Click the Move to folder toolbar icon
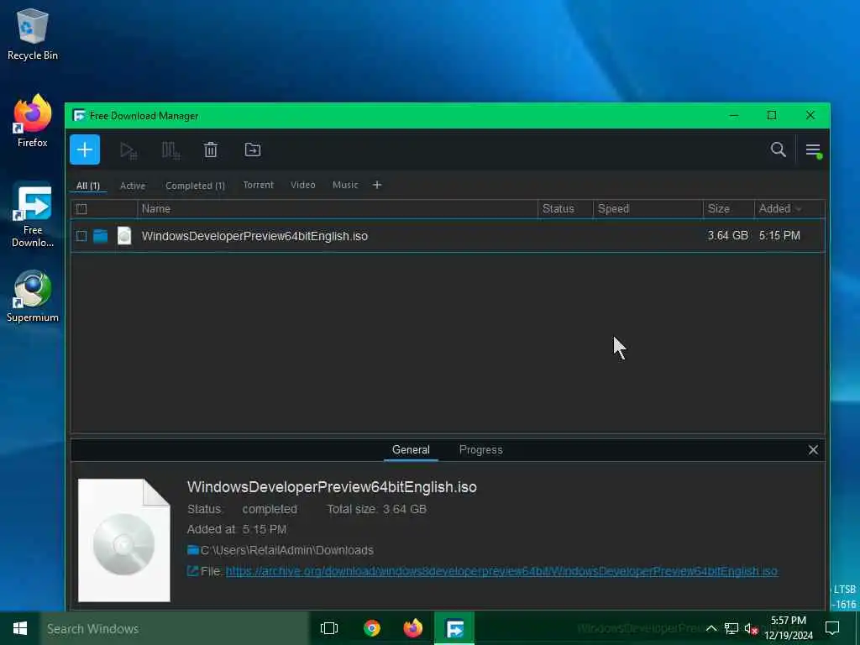Screen dimensions: 860x645 pos(252,149)
